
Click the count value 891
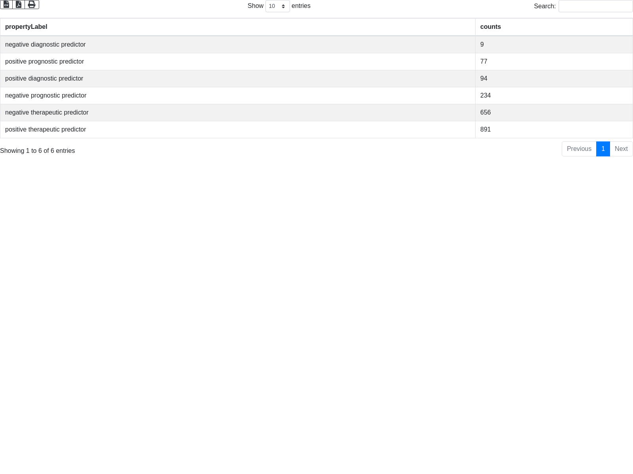coord(485,130)
